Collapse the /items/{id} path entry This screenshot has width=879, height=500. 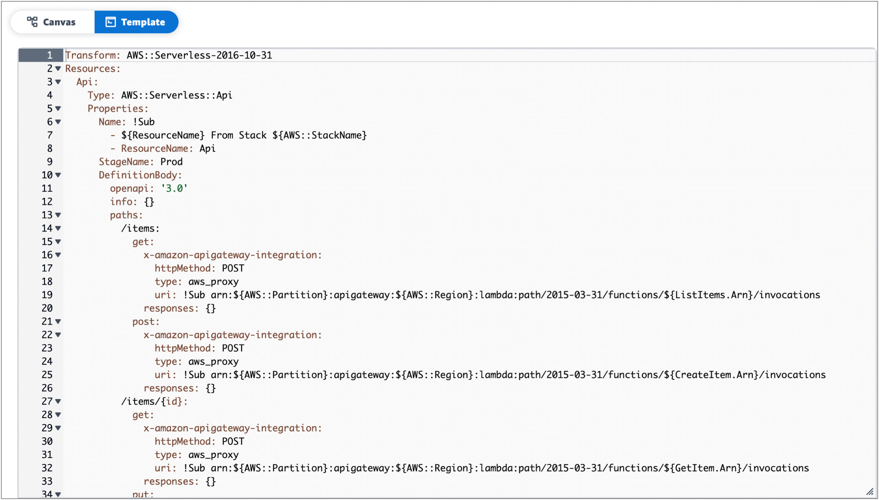point(58,401)
